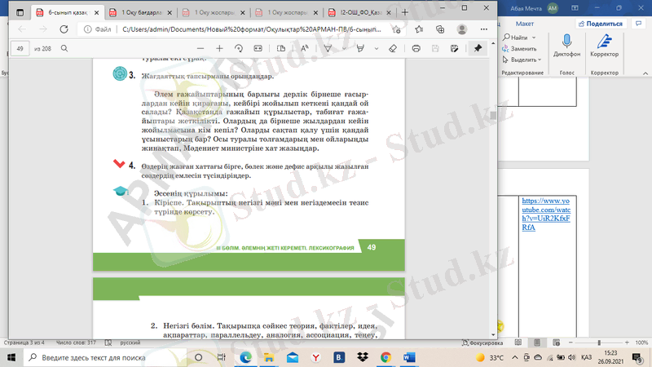Select the PDF eraser tool

click(x=392, y=48)
